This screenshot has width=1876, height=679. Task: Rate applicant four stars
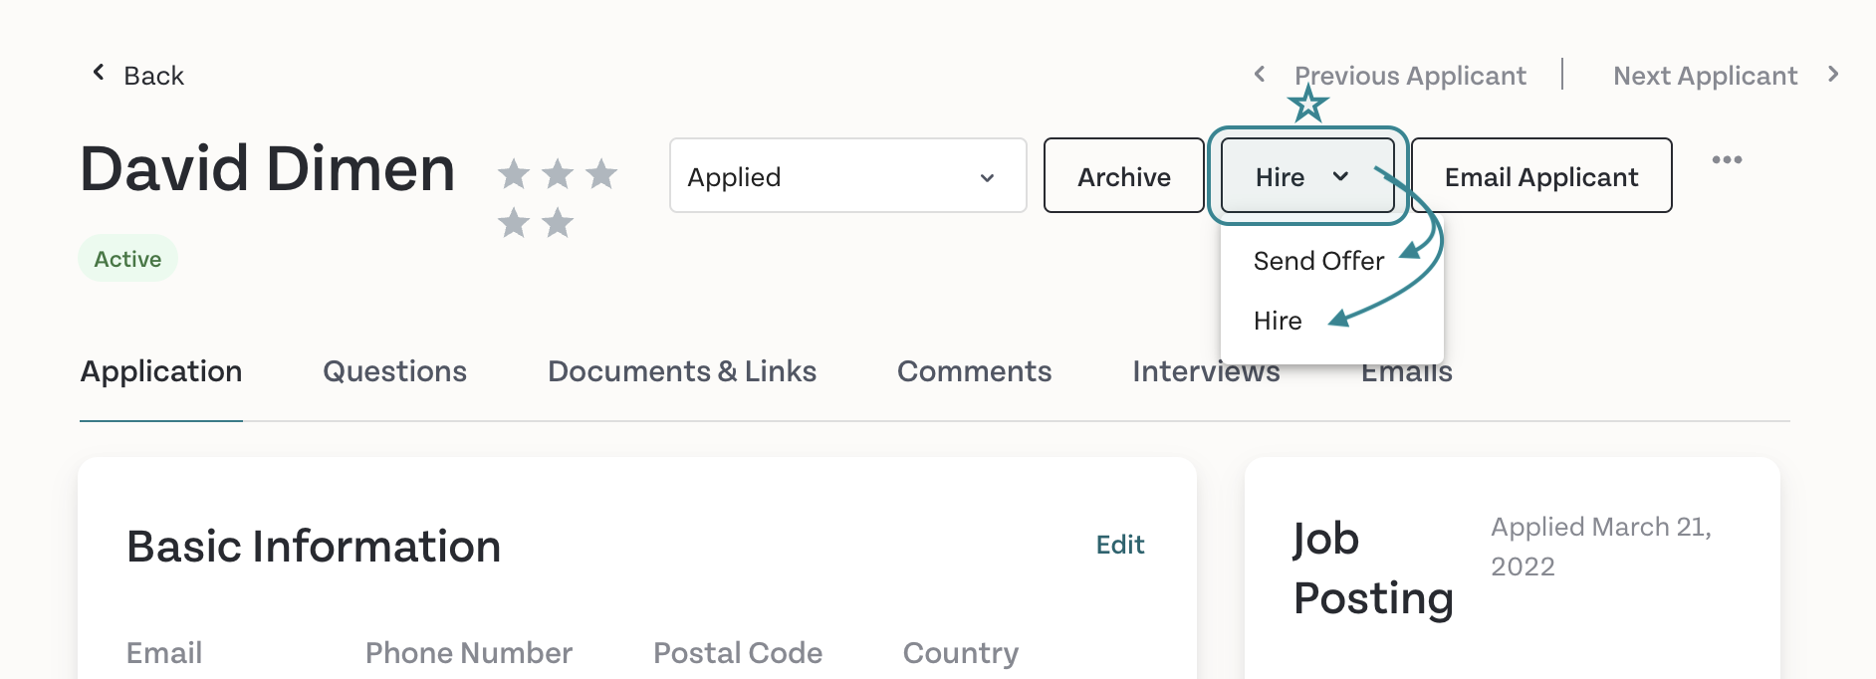514,222
